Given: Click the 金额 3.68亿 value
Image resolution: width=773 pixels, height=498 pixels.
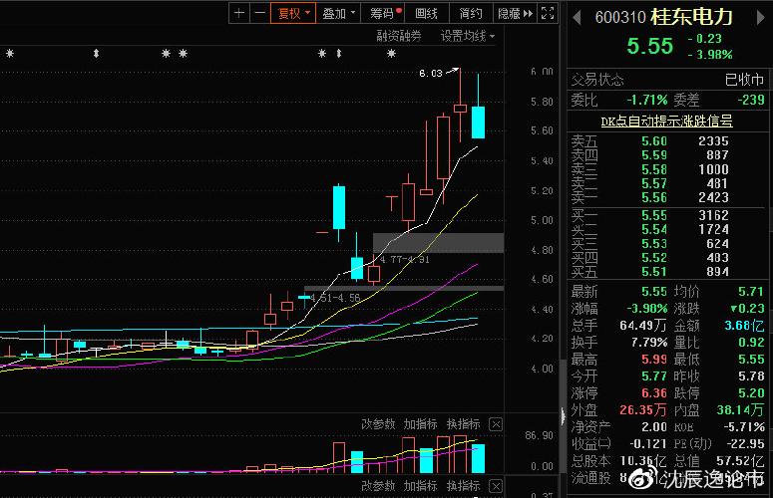Looking at the screenshot, I should click(744, 326).
